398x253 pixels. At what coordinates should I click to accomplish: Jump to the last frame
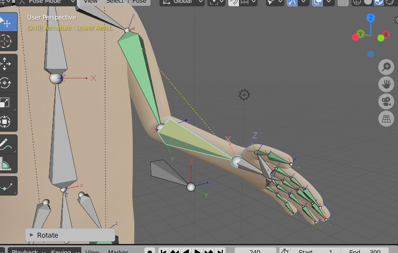220,251
